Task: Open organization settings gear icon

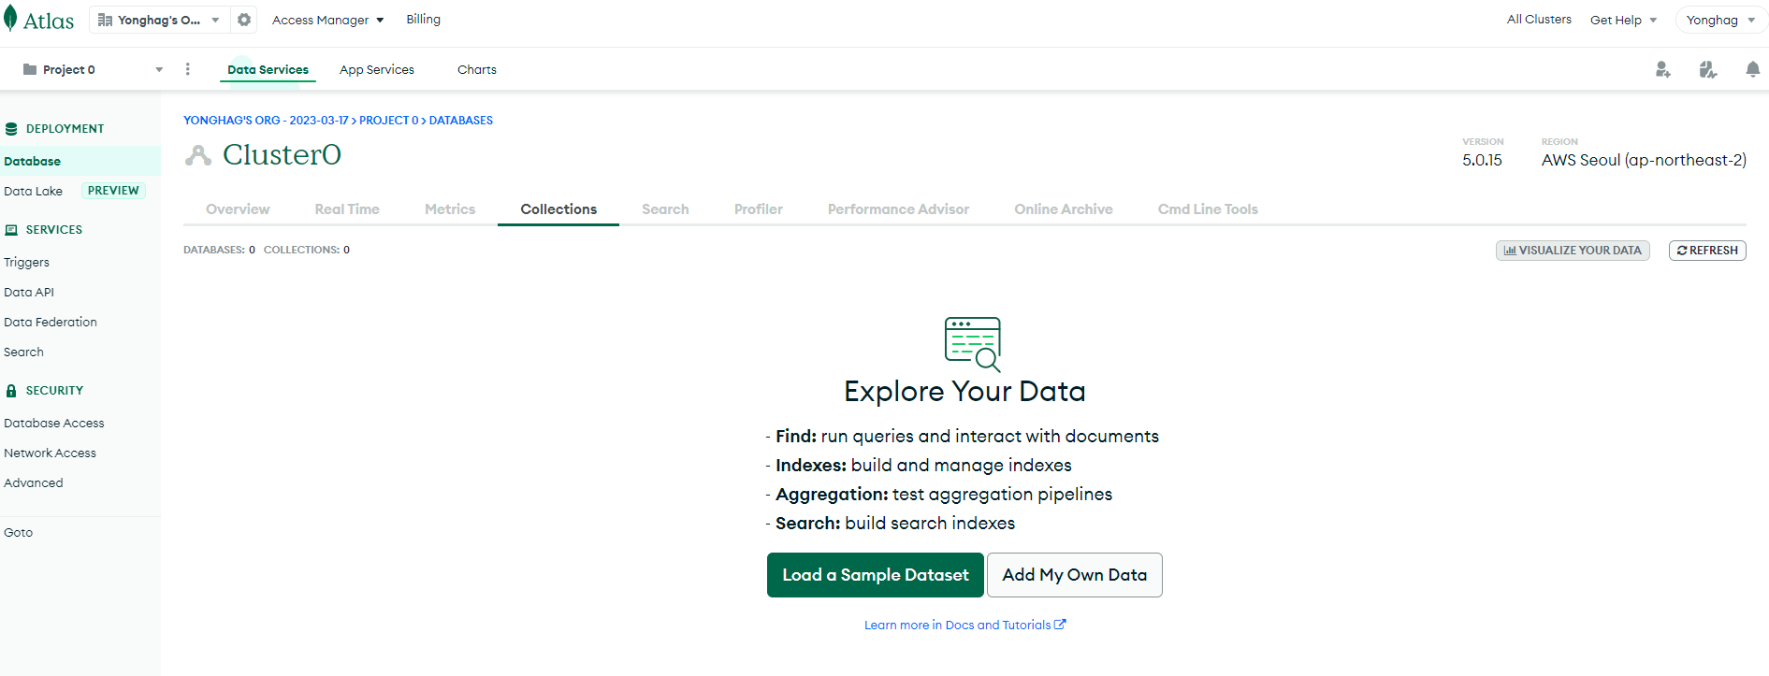Action: [244, 20]
